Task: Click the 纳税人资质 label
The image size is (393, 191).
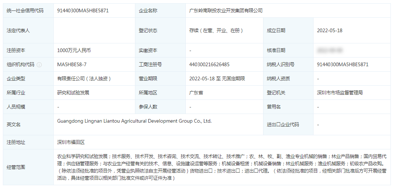Action: point(278,78)
